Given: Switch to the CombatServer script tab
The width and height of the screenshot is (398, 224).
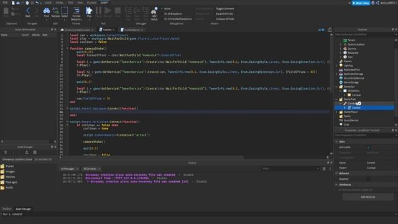Looking at the screenshot, I should tap(132, 30).
